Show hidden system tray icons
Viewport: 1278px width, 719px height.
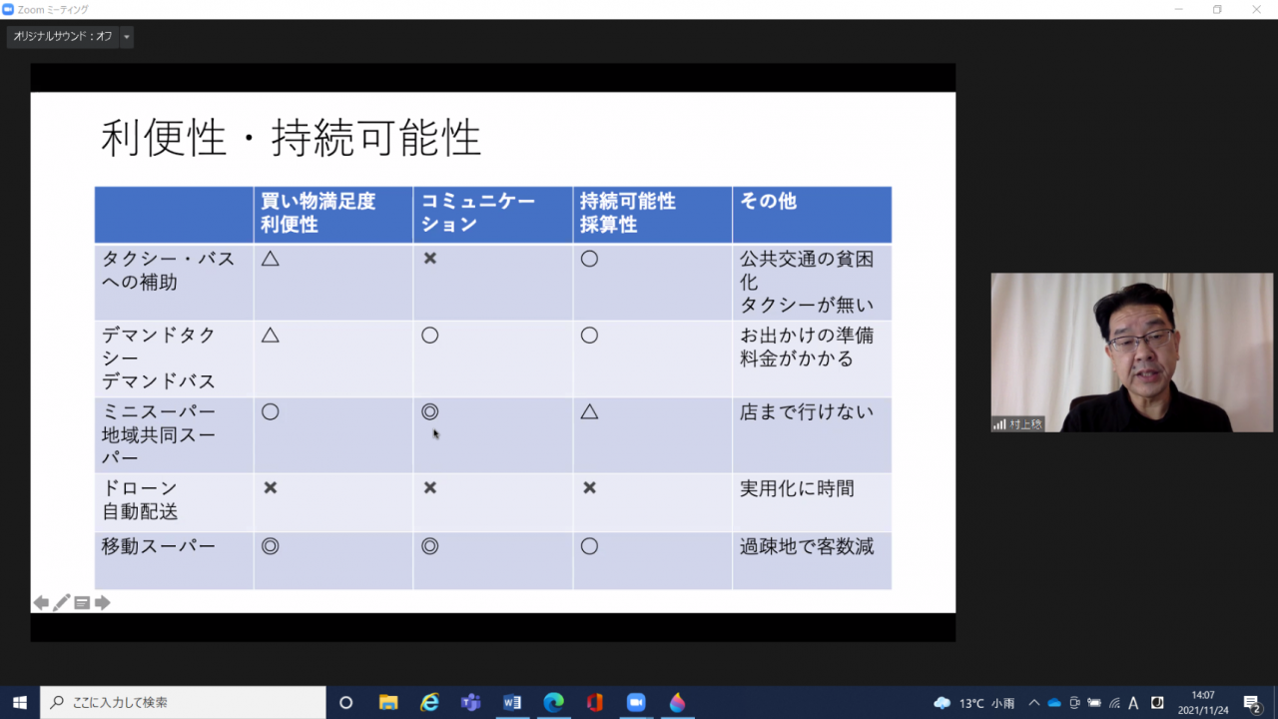coord(1033,702)
